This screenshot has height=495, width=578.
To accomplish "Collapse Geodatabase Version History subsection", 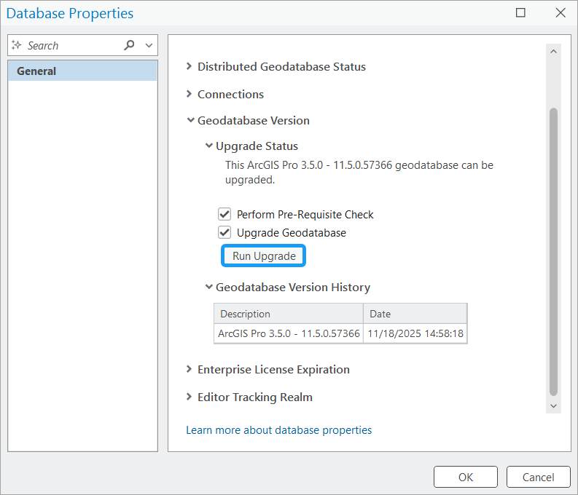I will point(208,287).
